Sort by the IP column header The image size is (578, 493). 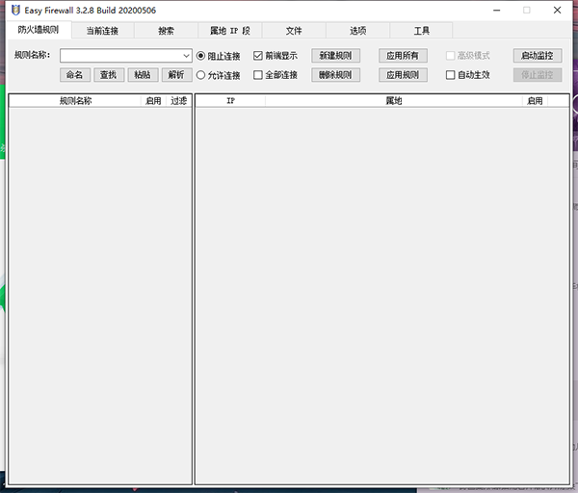(x=230, y=101)
